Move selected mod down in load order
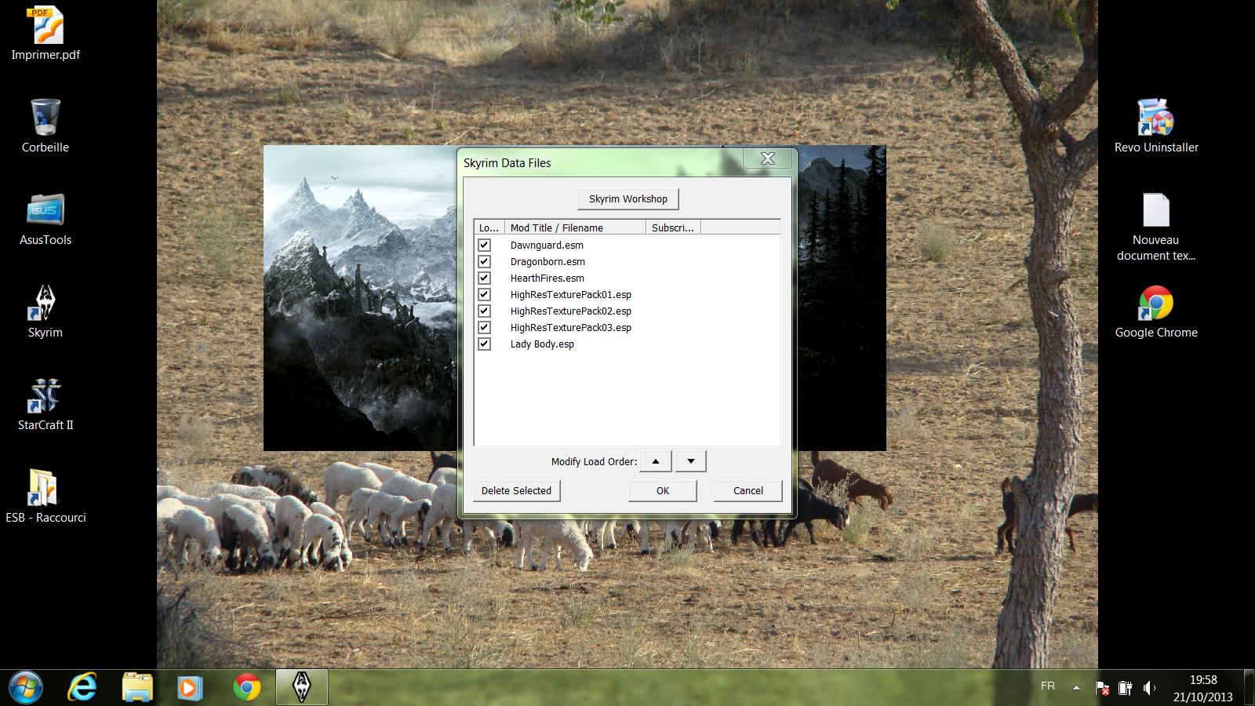The width and height of the screenshot is (1255, 706). [x=691, y=461]
